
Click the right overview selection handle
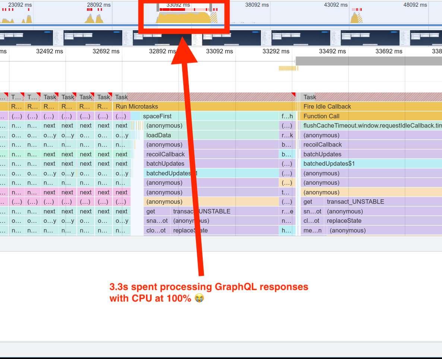(x=211, y=7)
